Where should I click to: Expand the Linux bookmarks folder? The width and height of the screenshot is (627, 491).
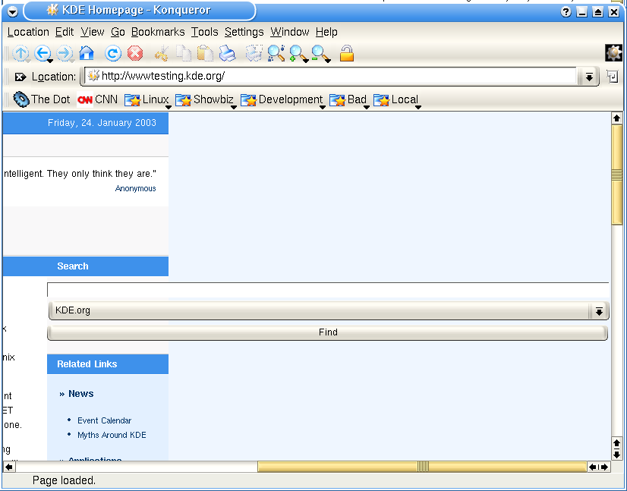[147, 99]
